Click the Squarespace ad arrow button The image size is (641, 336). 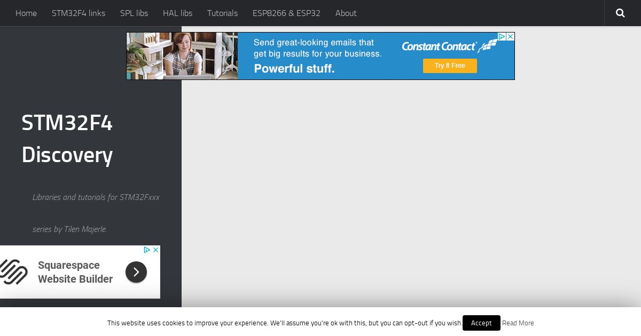click(136, 272)
